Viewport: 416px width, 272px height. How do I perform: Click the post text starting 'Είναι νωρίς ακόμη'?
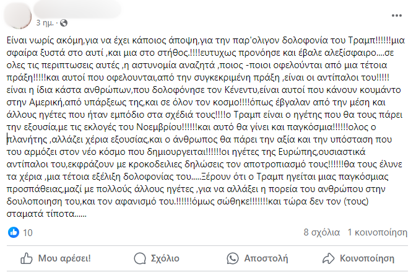click(x=206, y=127)
